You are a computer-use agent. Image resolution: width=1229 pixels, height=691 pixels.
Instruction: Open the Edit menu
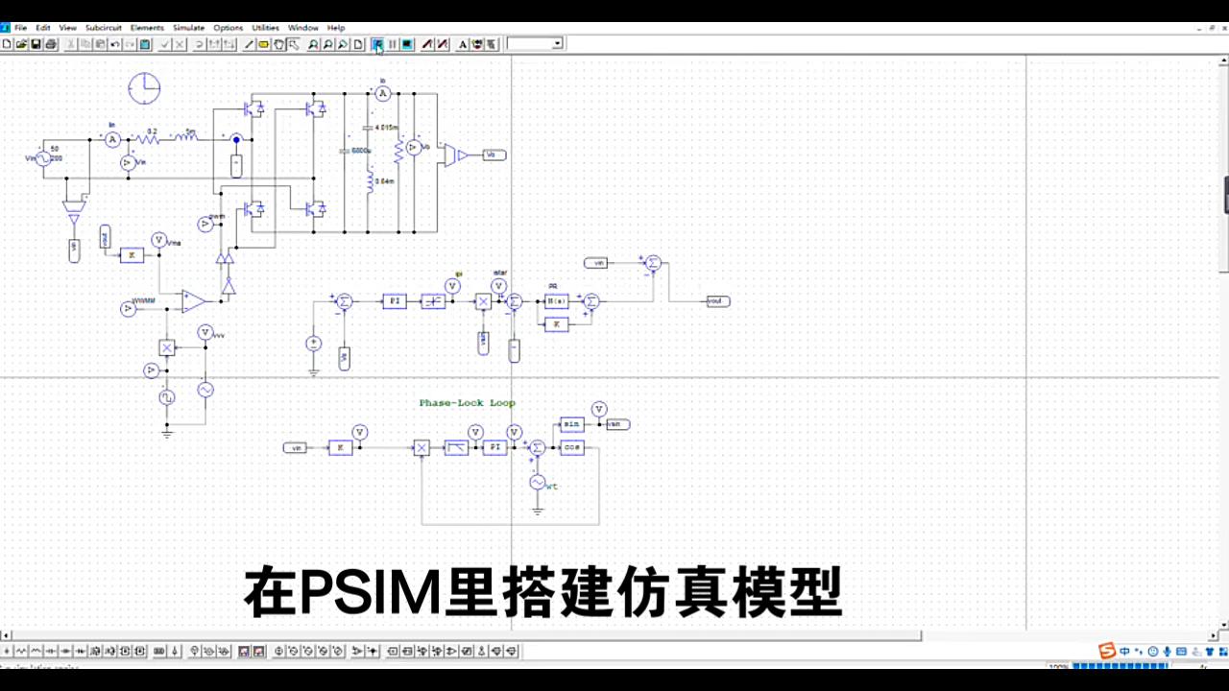coord(43,28)
